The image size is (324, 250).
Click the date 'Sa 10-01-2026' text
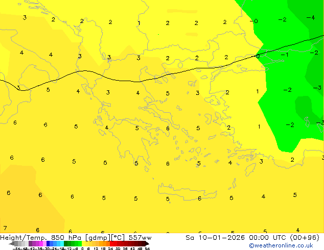(x=215, y=238)
